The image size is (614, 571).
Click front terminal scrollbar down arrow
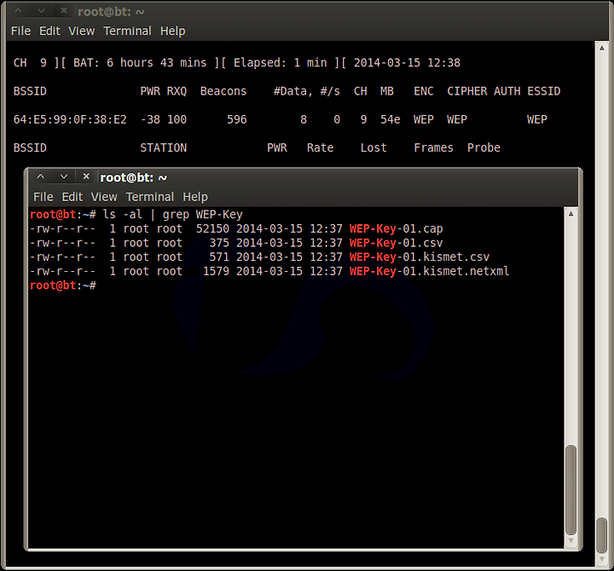pyautogui.click(x=571, y=540)
